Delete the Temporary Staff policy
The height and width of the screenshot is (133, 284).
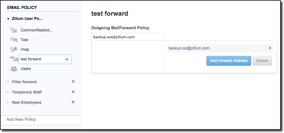73,92
